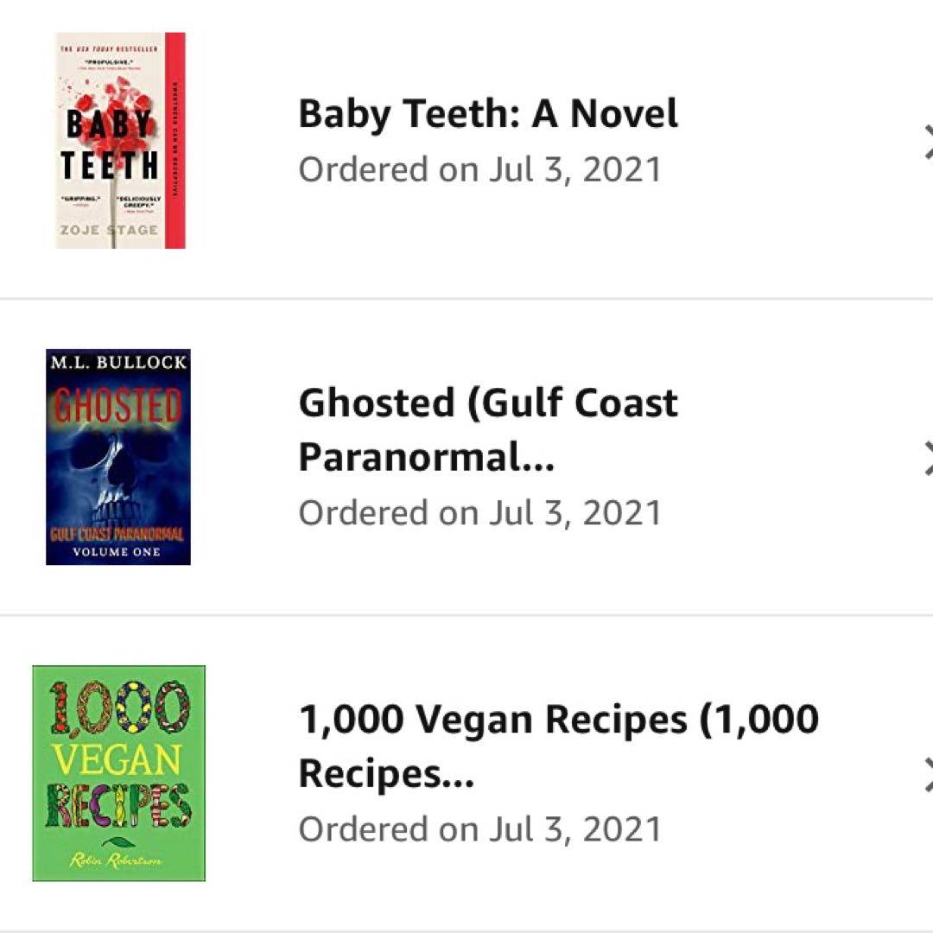Click the Zoje Stage author name on the cover

pyautogui.click(x=110, y=229)
